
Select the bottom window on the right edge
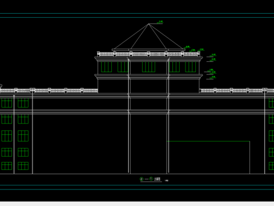[x=271, y=166]
